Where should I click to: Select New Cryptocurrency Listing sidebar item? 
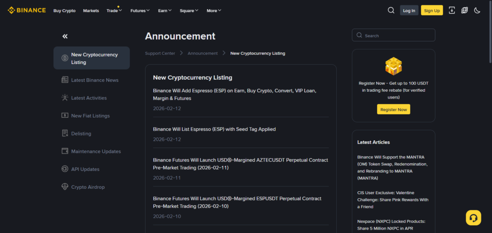[92, 58]
